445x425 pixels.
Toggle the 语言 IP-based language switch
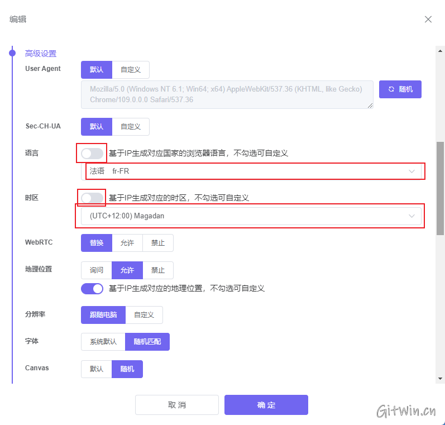coord(92,153)
